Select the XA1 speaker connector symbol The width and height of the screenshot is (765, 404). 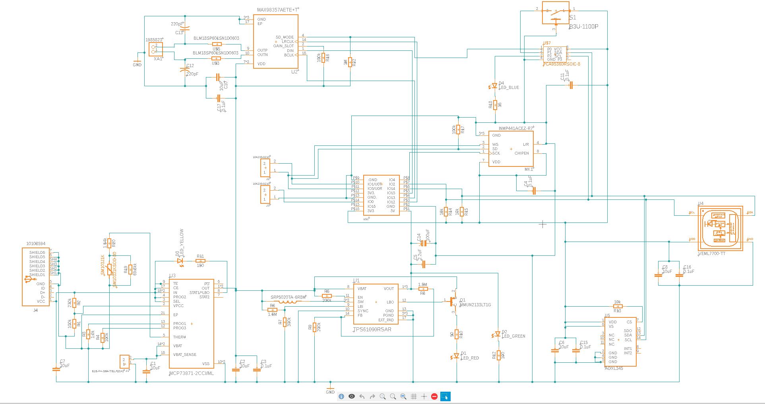pos(155,48)
